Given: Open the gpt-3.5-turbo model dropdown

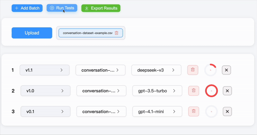Looking at the screenshot, I should (x=157, y=91).
